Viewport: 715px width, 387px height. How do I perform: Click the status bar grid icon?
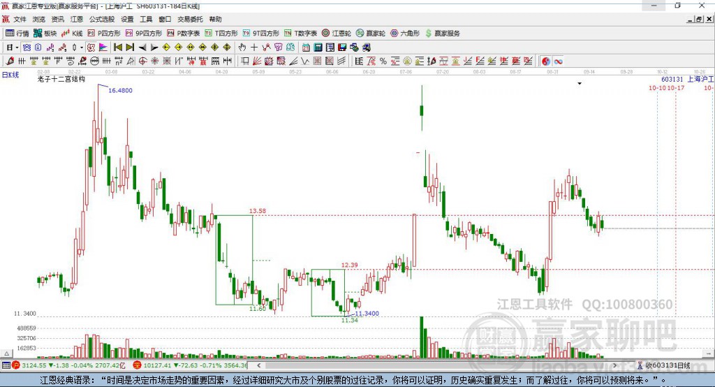click(x=6, y=365)
